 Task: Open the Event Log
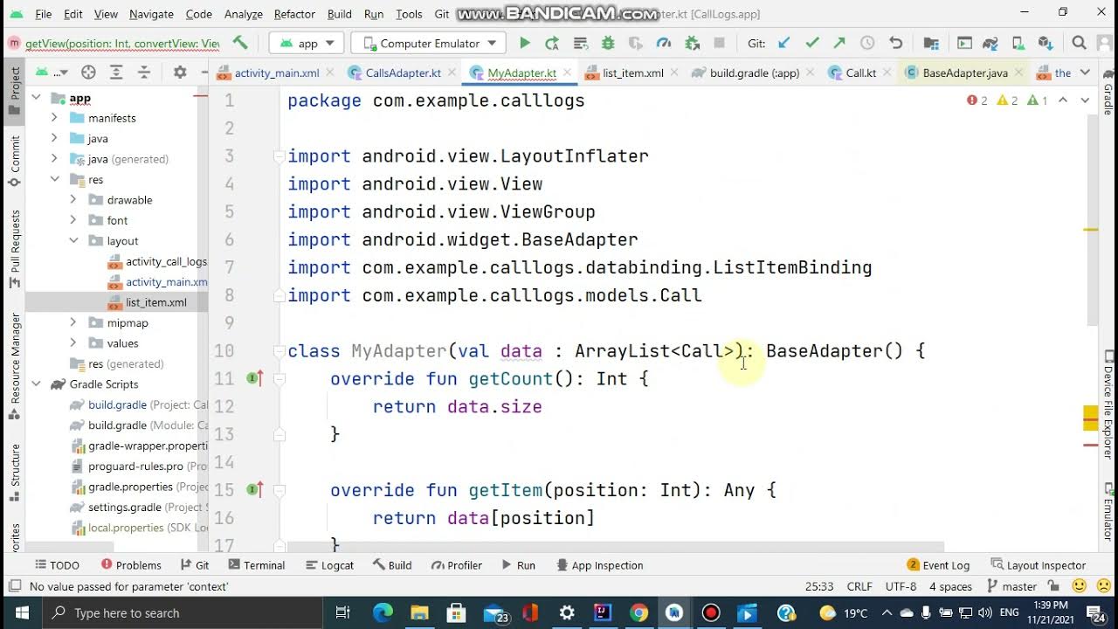[x=938, y=565]
